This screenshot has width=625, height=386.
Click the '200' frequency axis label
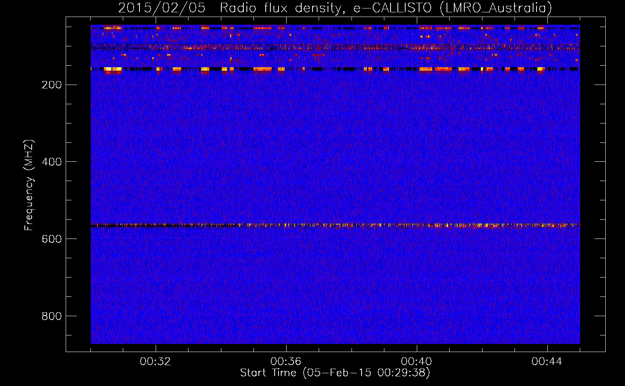pyautogui.click(x=52, y=85)
